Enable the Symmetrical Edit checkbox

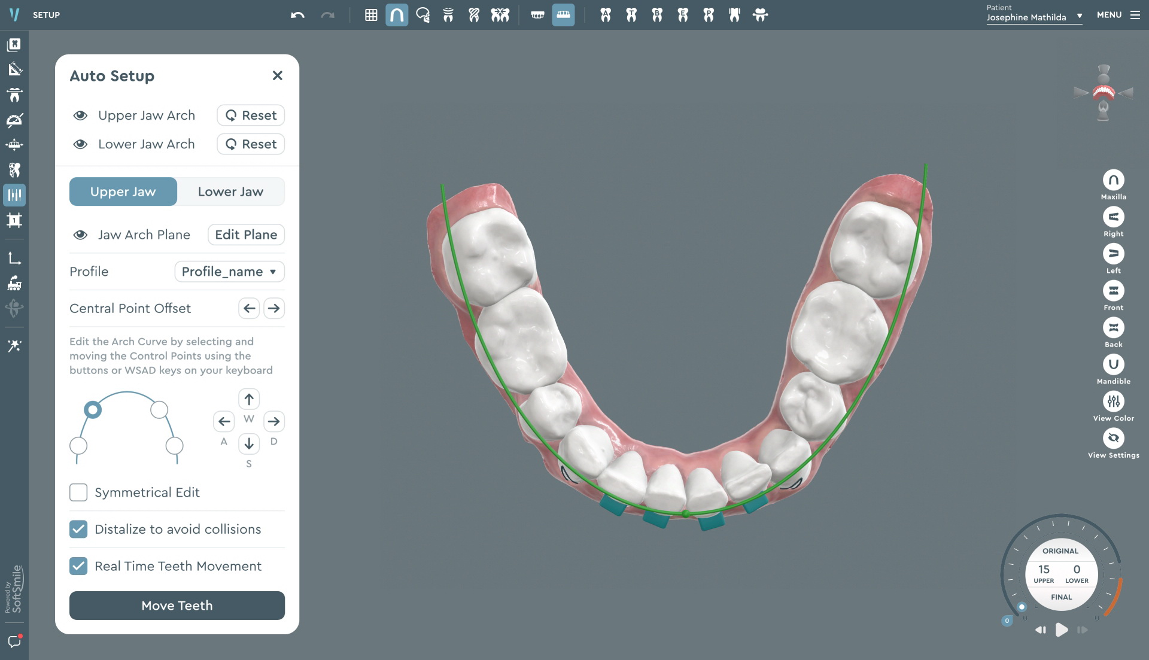[x=78, y=492]
